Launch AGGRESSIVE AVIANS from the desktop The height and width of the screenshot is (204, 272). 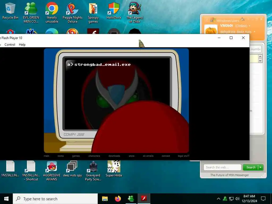(x=52, y=171)
